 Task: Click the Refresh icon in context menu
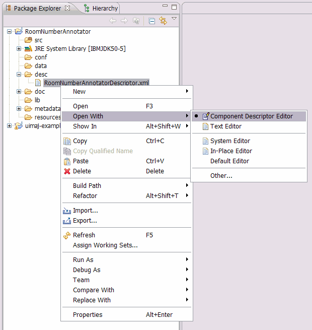pyautogui.click(x=67, y=235)
